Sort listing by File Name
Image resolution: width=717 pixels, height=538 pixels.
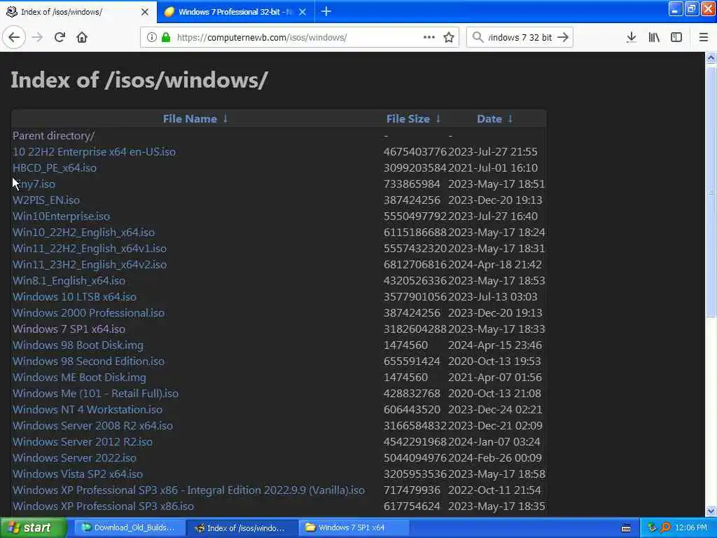click(190, 118)
